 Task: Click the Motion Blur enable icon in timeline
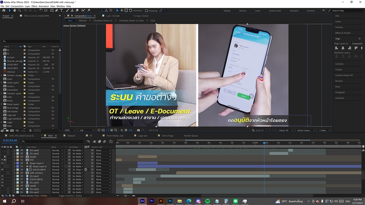(x=105, y=142)
